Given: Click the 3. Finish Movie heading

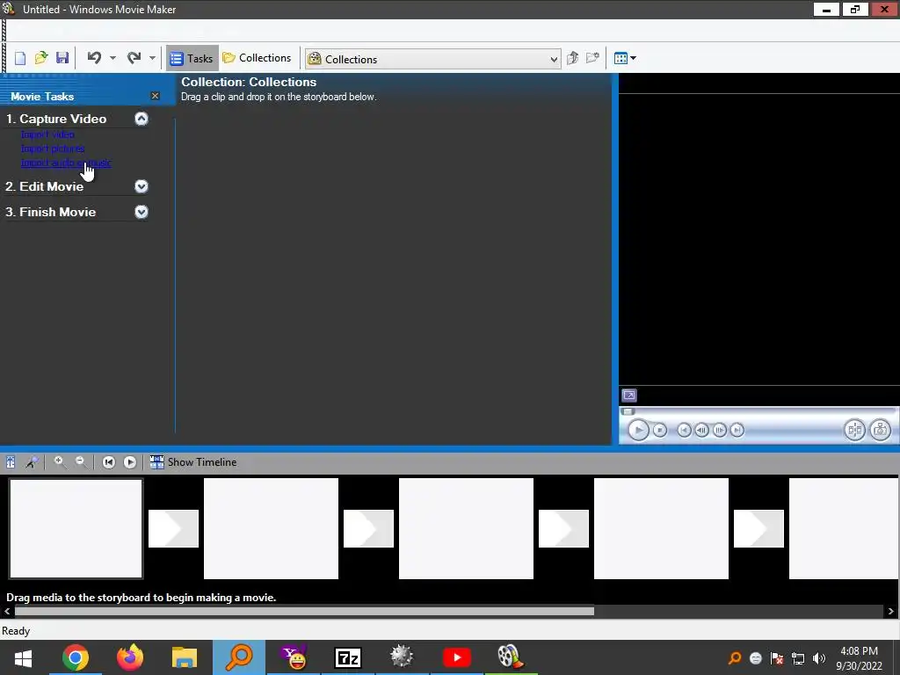Looking at the screenshot, I should [50, 212].
